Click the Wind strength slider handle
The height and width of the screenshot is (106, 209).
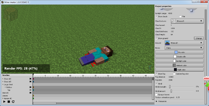(170, 87)
